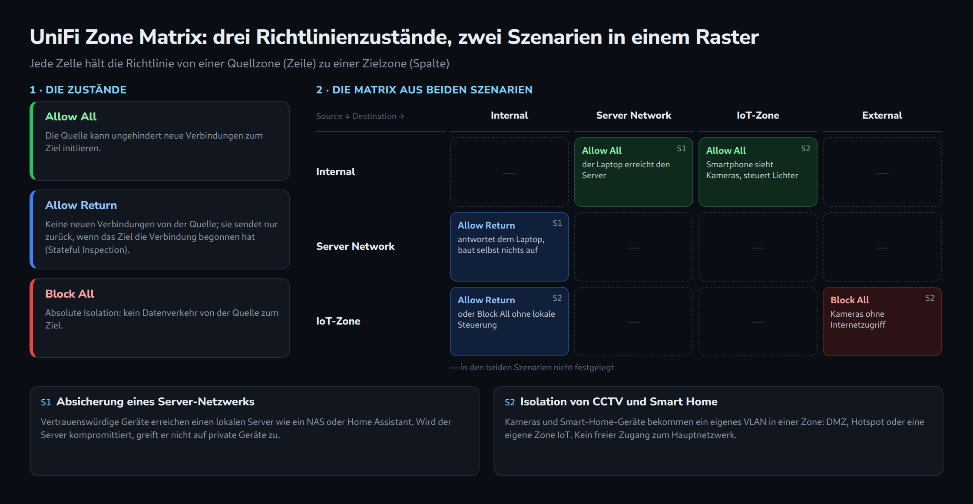Click text 'der Laptop erreicht den Server'

(625, 170)
